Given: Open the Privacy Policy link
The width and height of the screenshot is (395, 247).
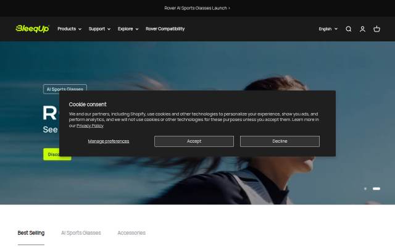Looking at the screenshot, I should [x=90, y=125].
